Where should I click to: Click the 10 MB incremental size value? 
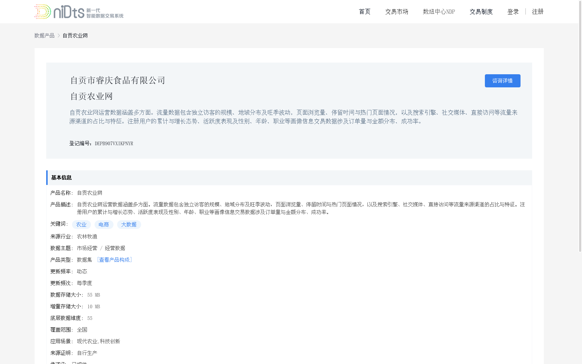point(93,306)
